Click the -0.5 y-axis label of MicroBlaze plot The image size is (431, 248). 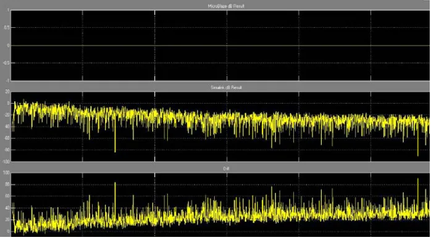coord(6,63)
